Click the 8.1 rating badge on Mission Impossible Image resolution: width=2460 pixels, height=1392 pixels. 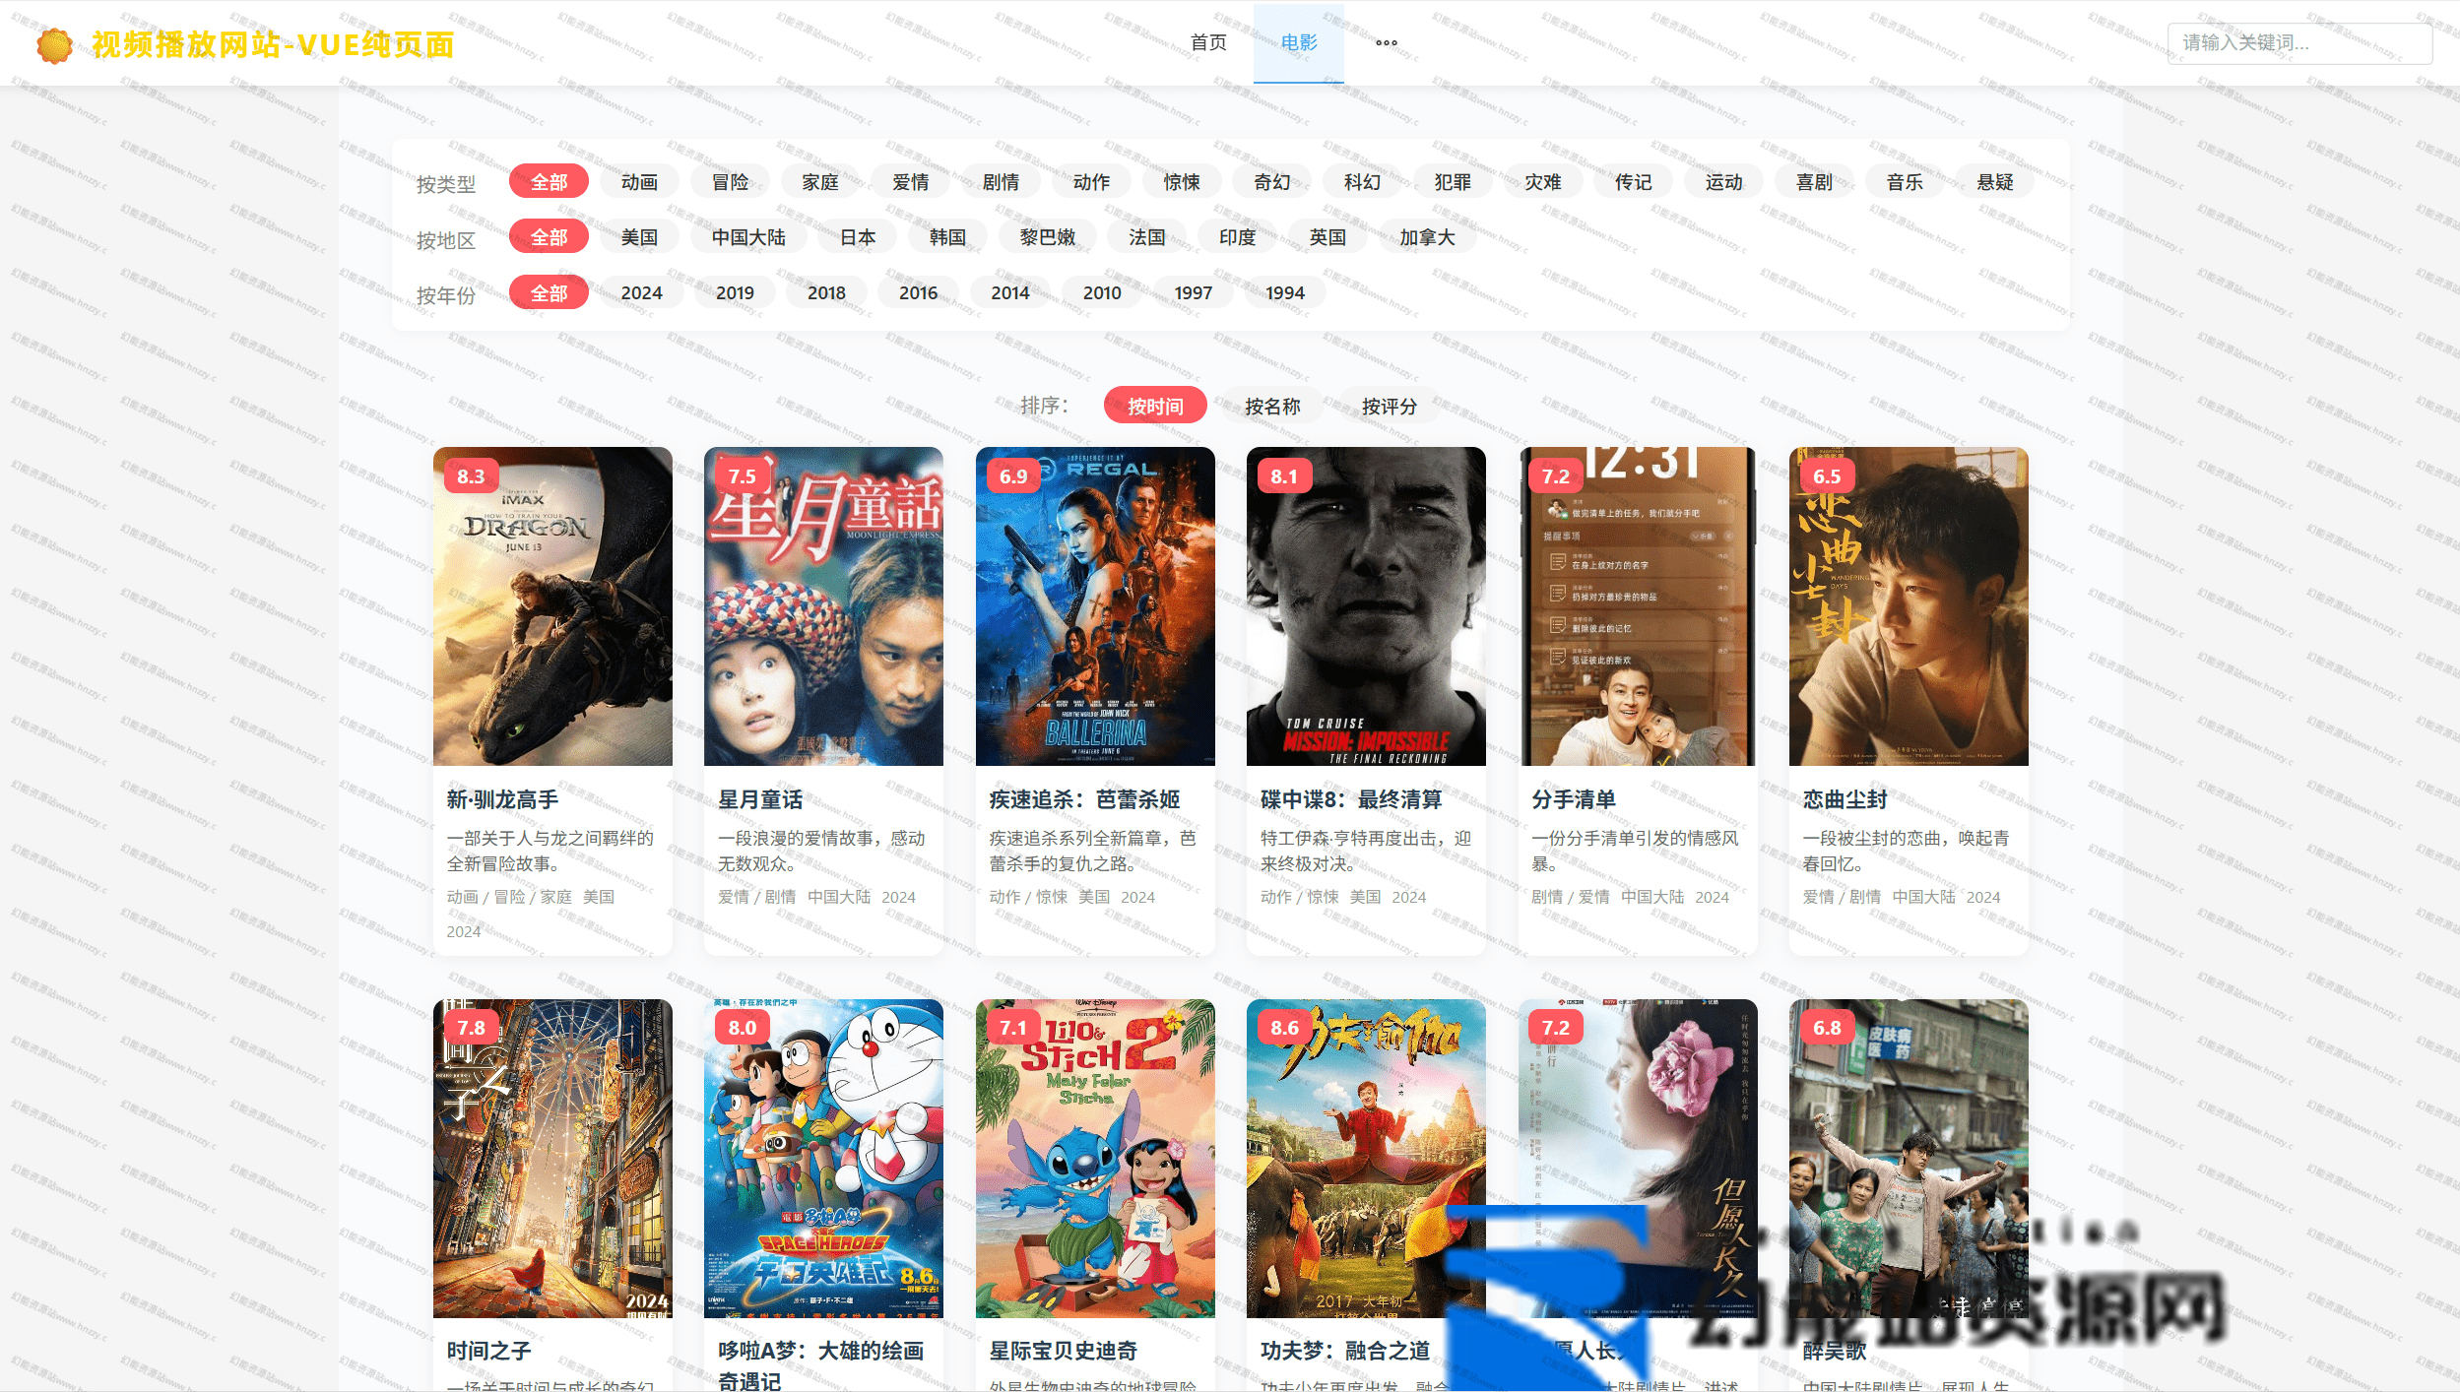[1283, 477]
